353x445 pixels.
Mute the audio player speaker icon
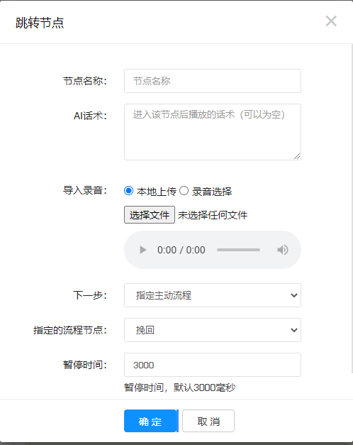click(x=283, y=250)
